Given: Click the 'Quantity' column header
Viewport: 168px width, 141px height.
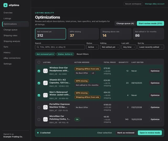Looking at the screenshot, I should [x=123, y=62].
